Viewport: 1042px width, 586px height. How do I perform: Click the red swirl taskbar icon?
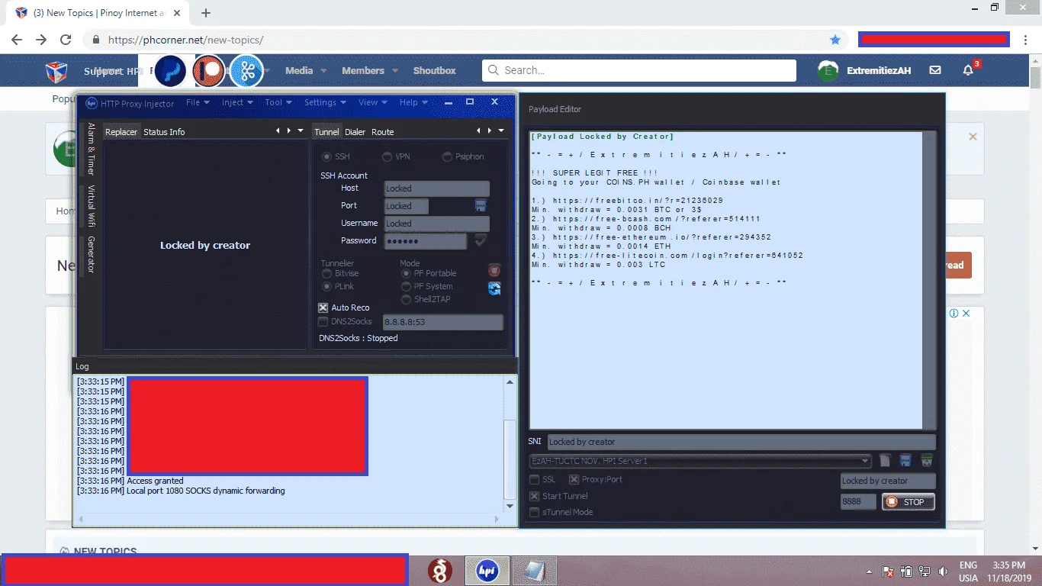[x=439, y=571]
